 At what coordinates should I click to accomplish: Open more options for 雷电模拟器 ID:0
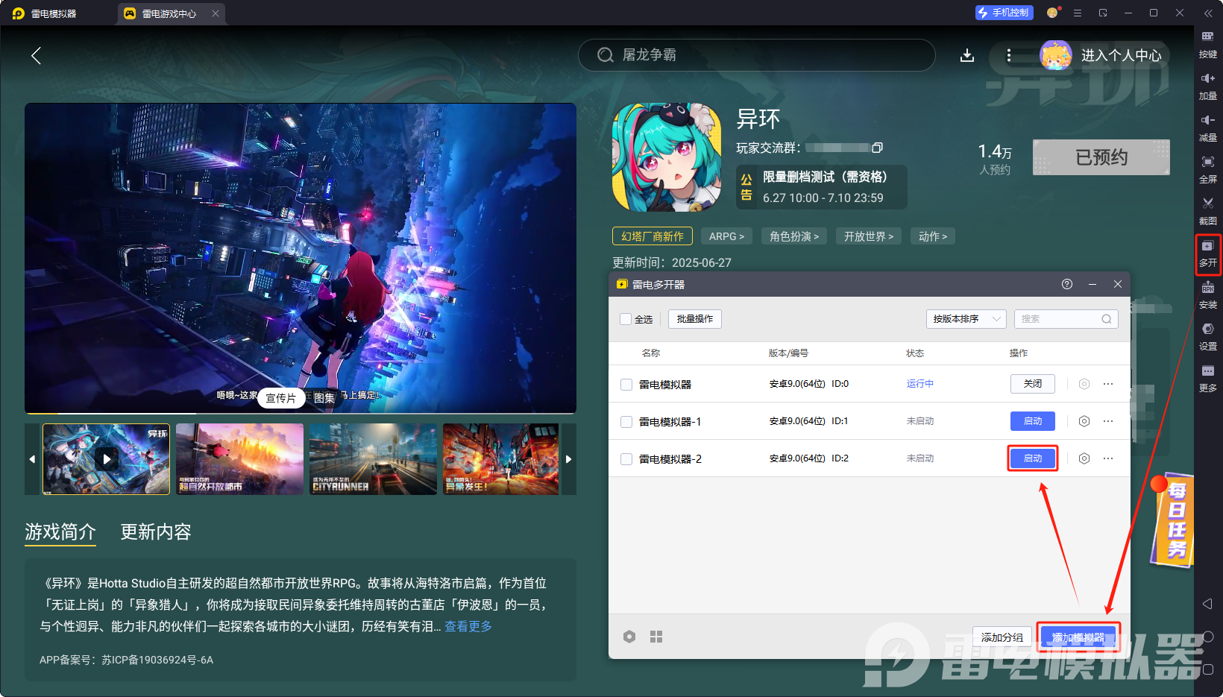1108,384
